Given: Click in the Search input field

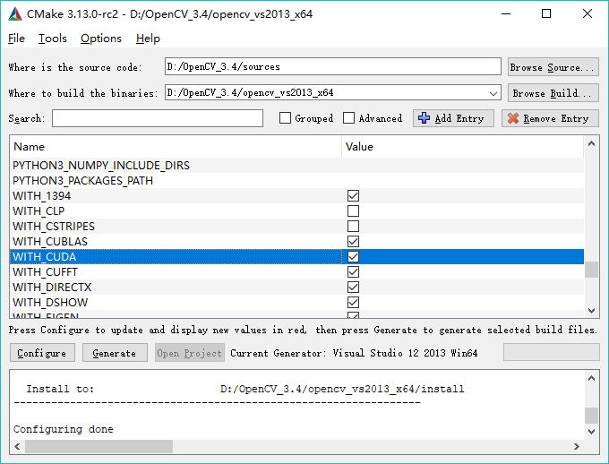Looking at the screenshot, I should pyautogui.click(x=158, y=118).
